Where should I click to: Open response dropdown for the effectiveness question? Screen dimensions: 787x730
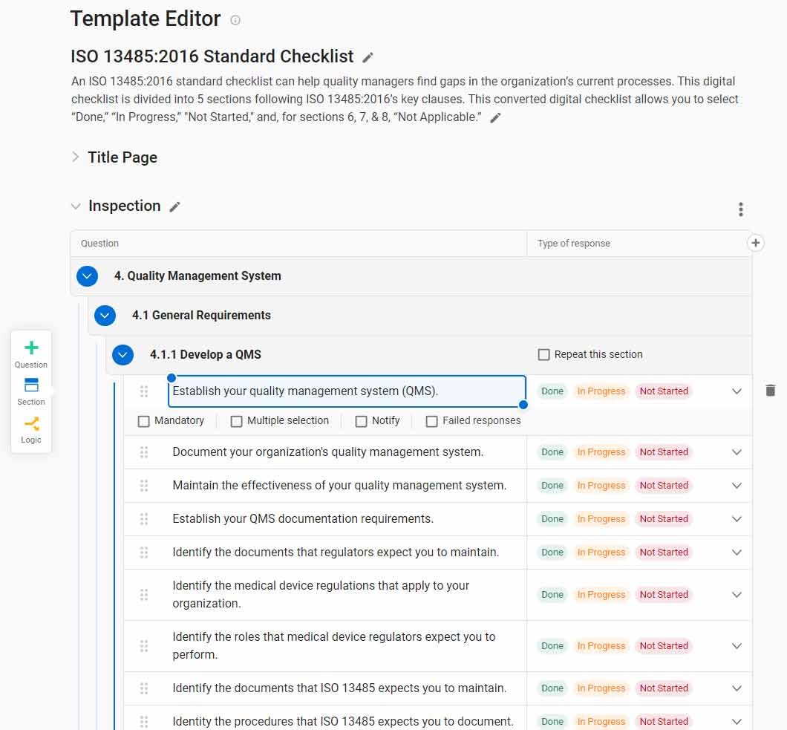(737, 485)
